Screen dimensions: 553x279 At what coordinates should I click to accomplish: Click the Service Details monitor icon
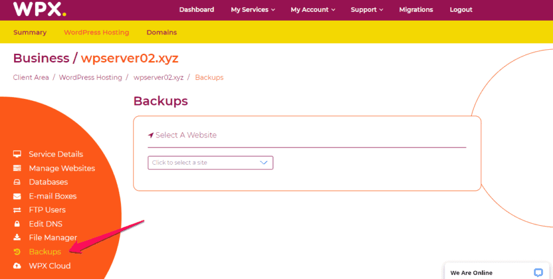click(17, 154)
